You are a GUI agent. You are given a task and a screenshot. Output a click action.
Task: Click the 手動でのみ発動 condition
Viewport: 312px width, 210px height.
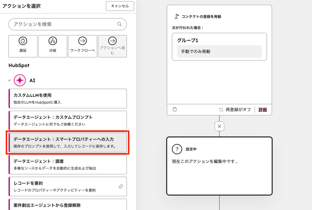[x=219, y=52]
